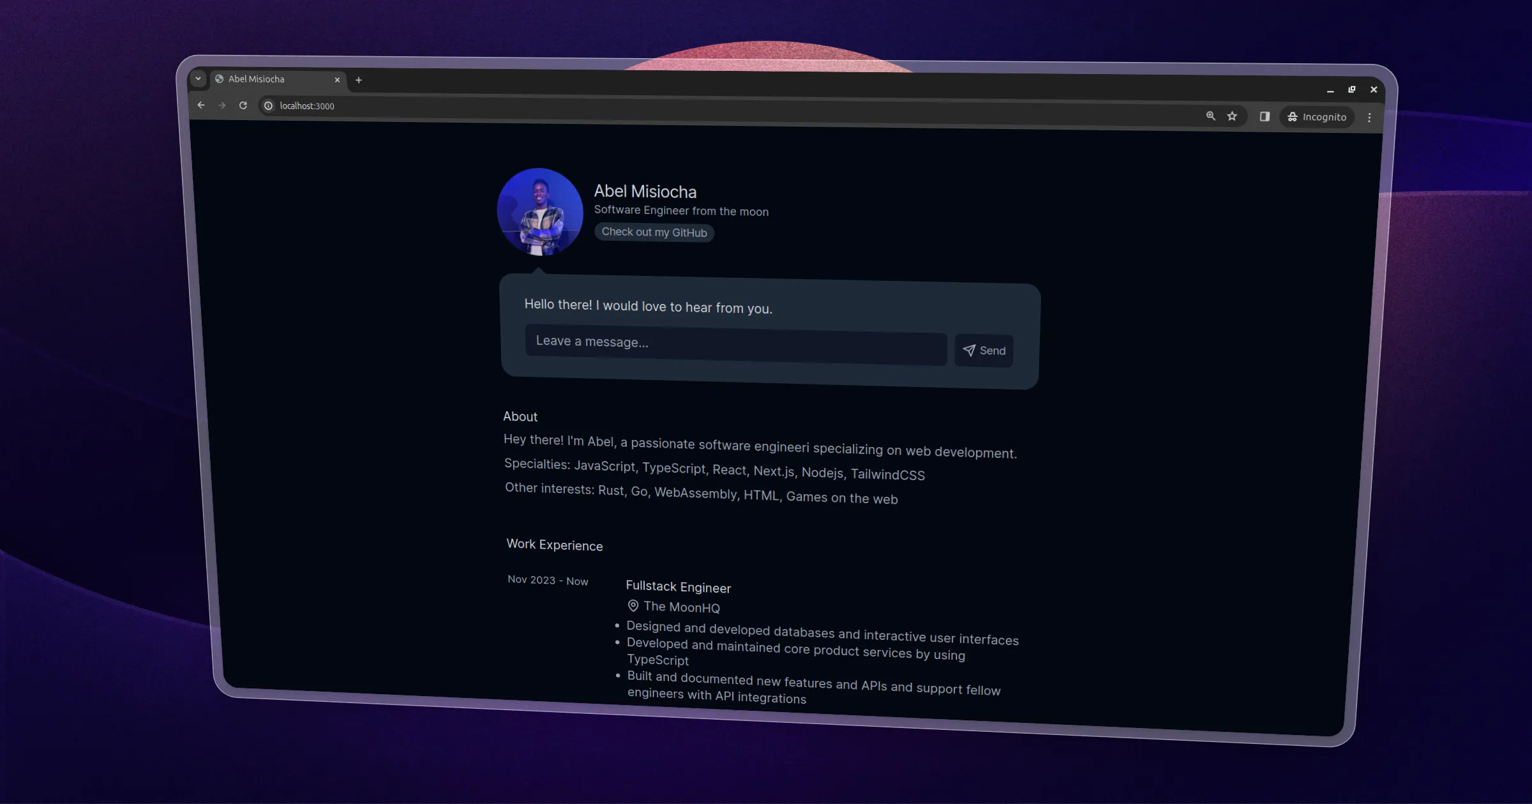Click the Fullstack Engineer job title
Viewport: 1532px width, 804px height.
(679, 587)
